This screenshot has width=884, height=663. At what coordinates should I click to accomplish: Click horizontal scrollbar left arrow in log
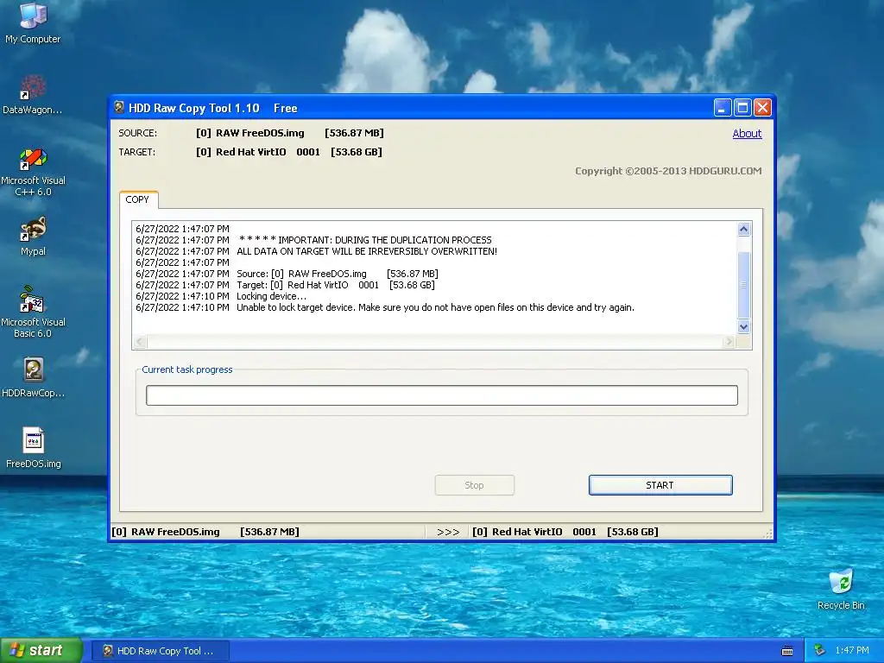pyautogui.click(x=140, y=341)
